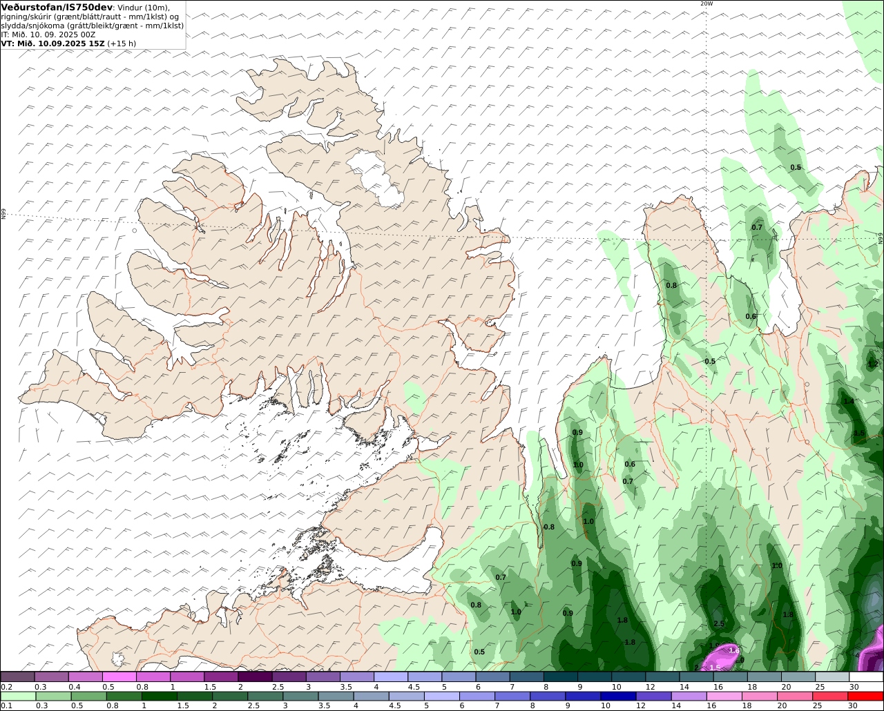884x711 pixels.
Task: Pick the rain-row swatch starting at 0.5
Action: [88, 696]
